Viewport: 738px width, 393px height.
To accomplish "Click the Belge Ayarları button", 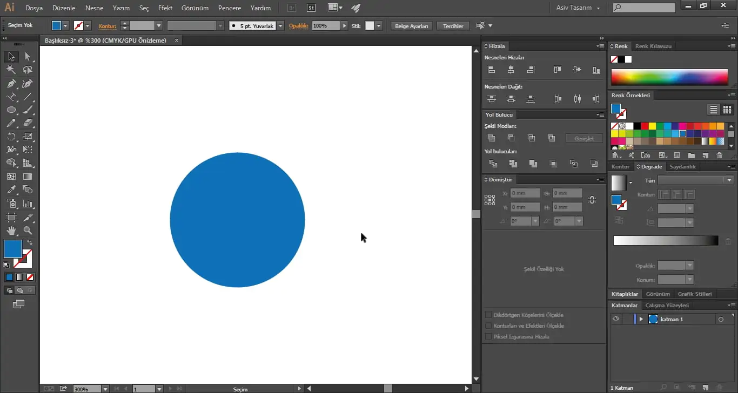I will pos(411,25).
